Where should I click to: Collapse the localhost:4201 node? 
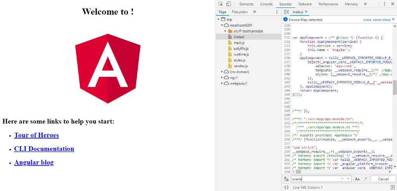(222, 25)
